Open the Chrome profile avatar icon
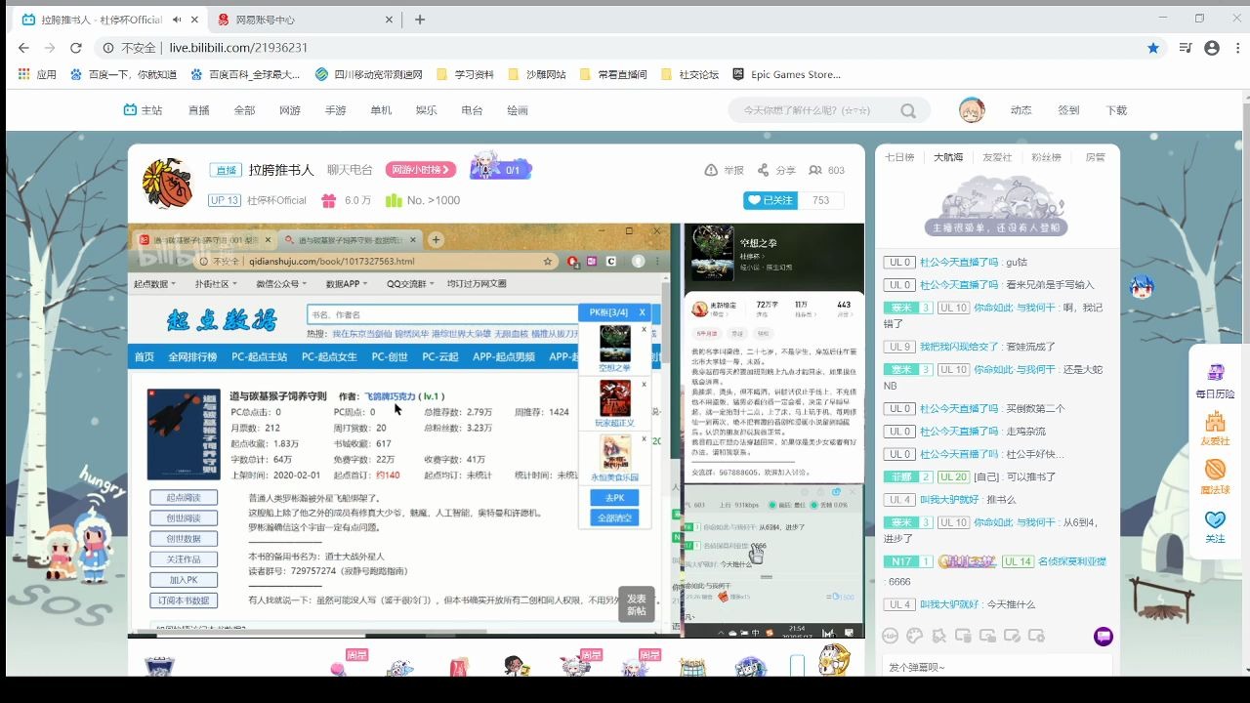 [1212, 48]
